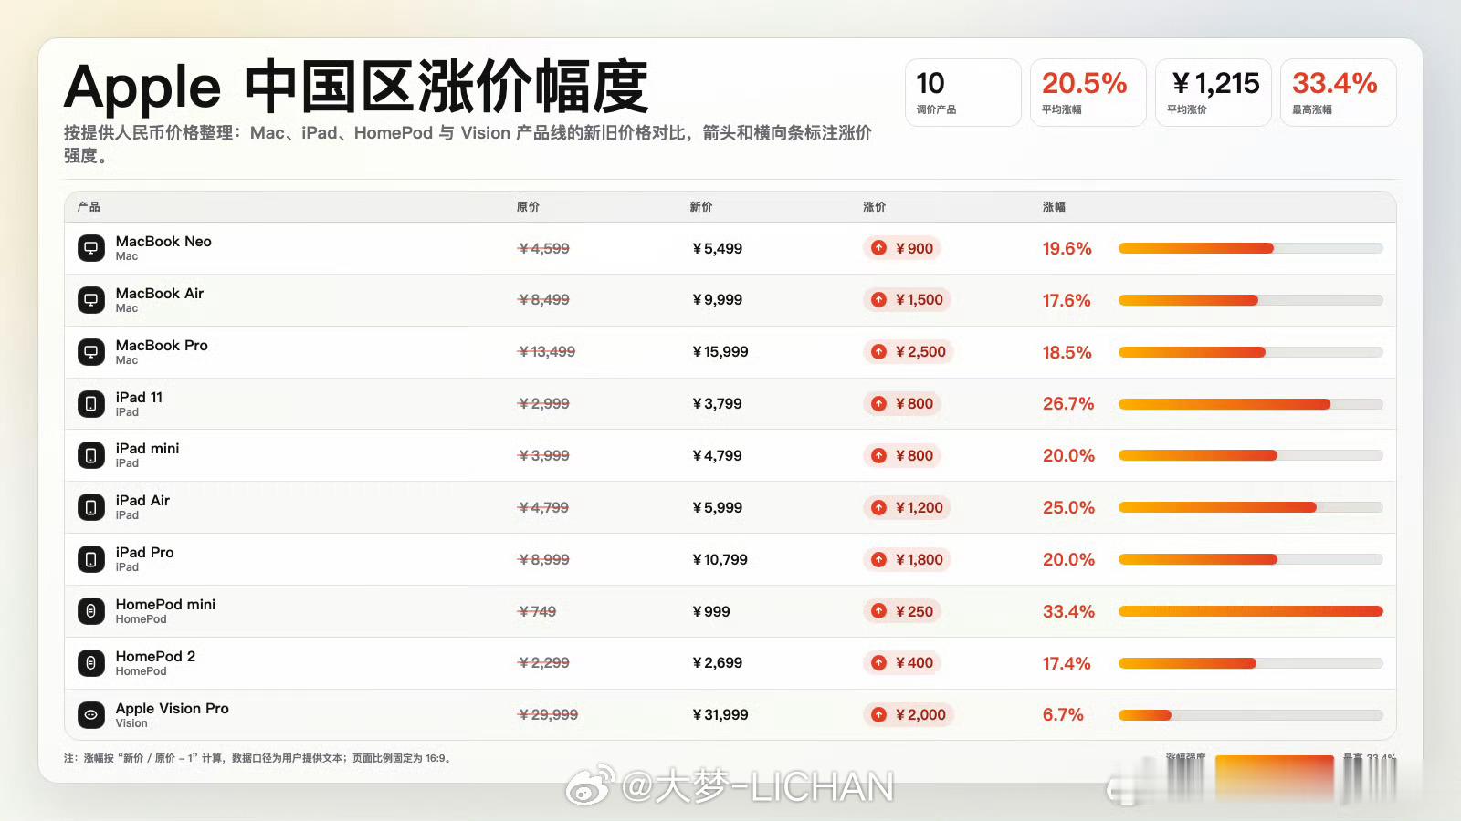Click the 'HomePod mini' product name

click(165, 605)
